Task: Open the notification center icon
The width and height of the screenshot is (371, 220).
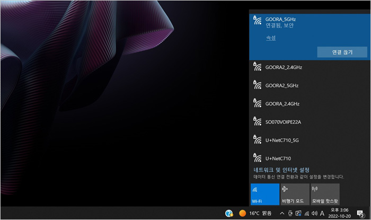Action: click(x=360, y=214)
